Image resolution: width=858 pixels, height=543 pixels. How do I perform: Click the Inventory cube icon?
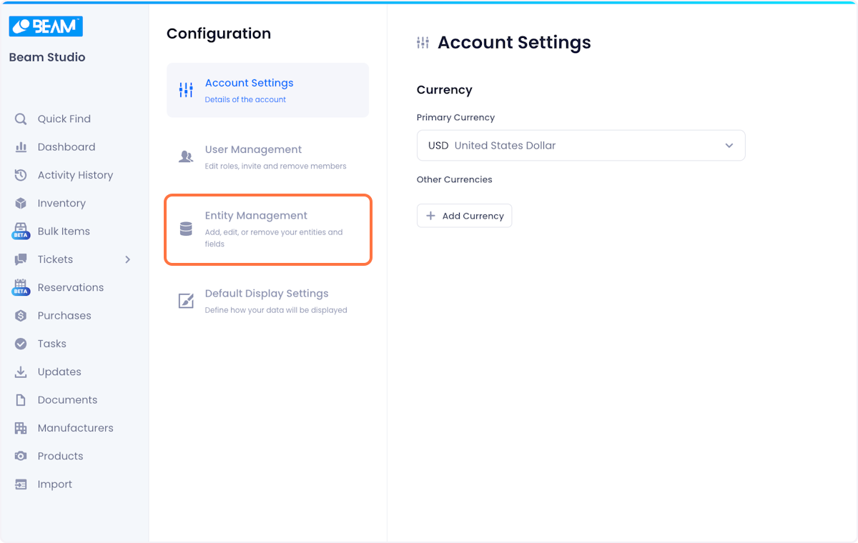click(21, 203)
